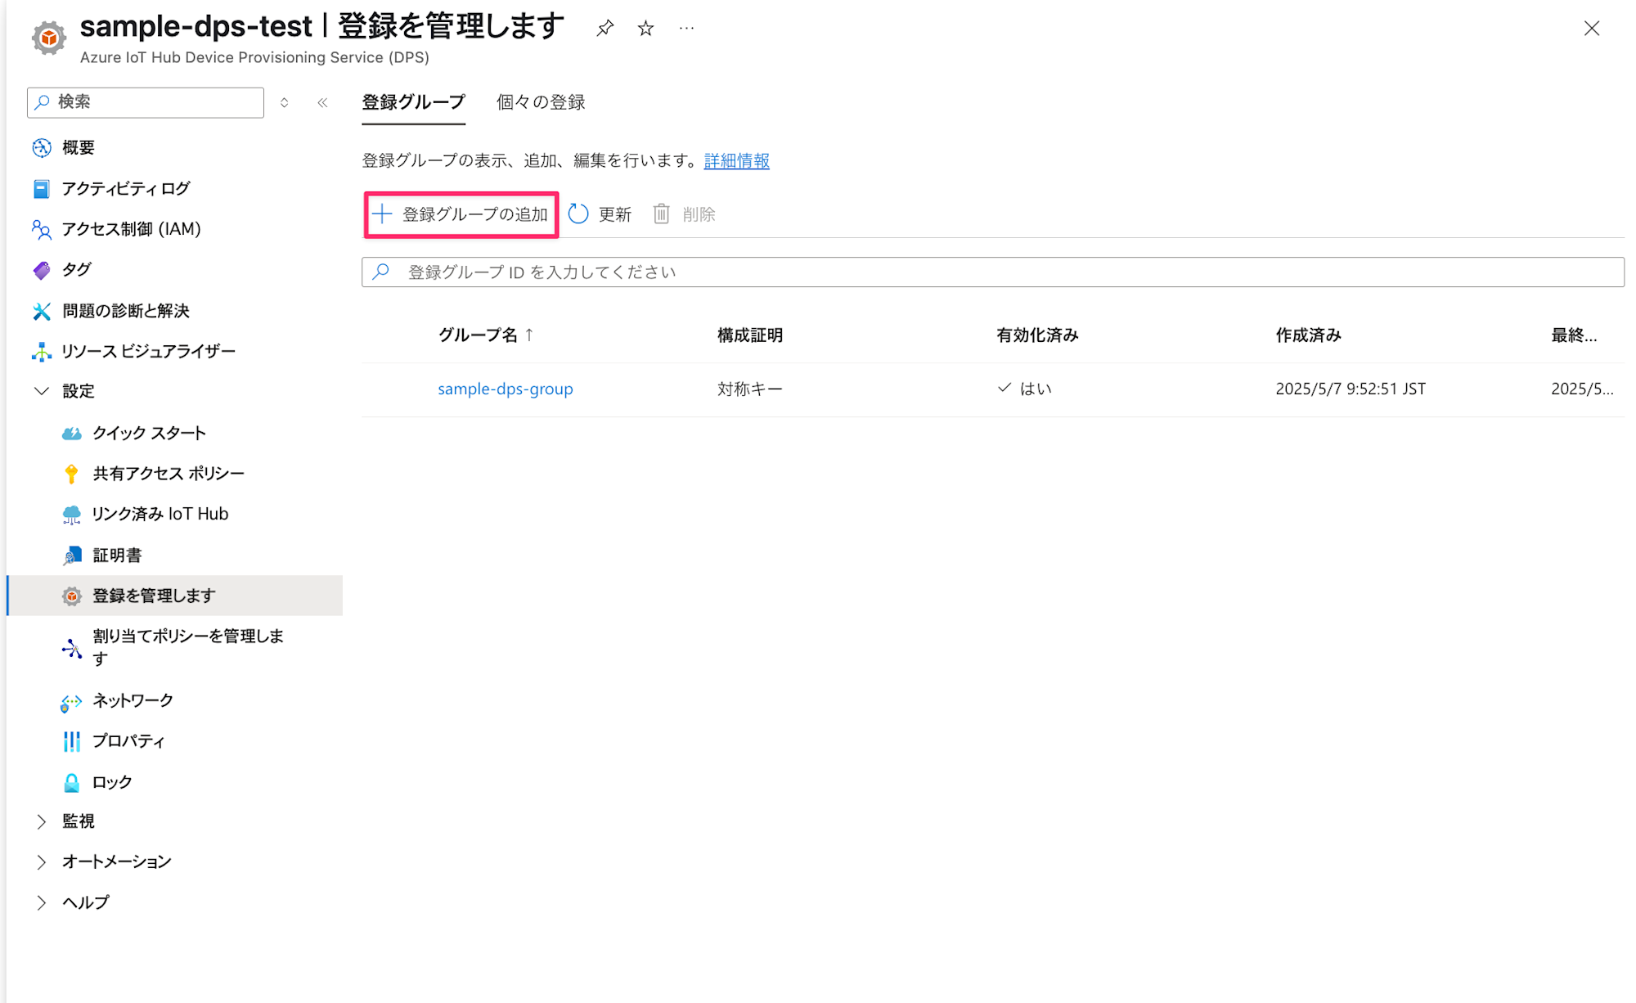Open ネットワーク in the sidebar
1636x1003 pixels.
coord(133,700)
